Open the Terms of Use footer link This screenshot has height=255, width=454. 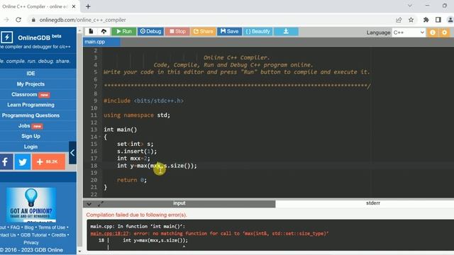[x=52, y=227]
